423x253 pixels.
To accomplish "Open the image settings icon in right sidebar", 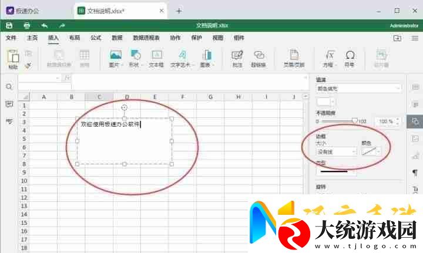I will pyautogui.click(x=415, y=139).
